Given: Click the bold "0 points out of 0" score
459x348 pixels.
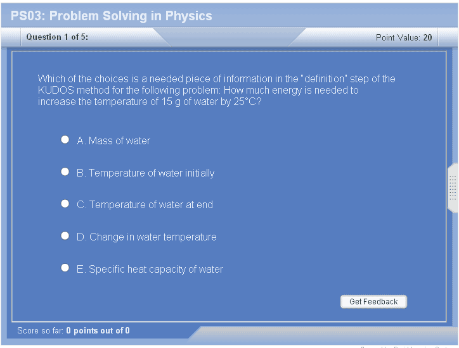Looking at the screenshot, I should pyautogui.click(x=98, y=330).
